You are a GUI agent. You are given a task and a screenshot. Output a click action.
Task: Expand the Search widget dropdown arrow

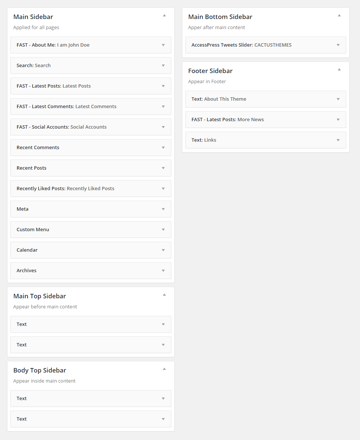(163, 66)
